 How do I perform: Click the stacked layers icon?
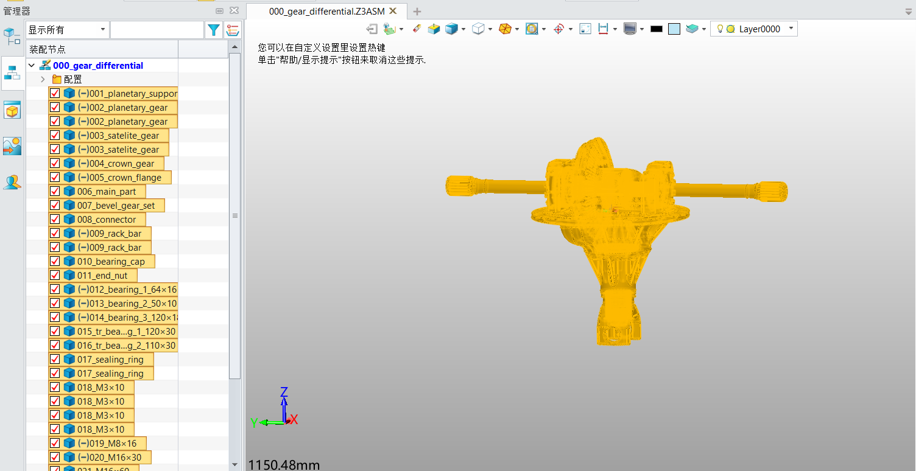[692, 29]
